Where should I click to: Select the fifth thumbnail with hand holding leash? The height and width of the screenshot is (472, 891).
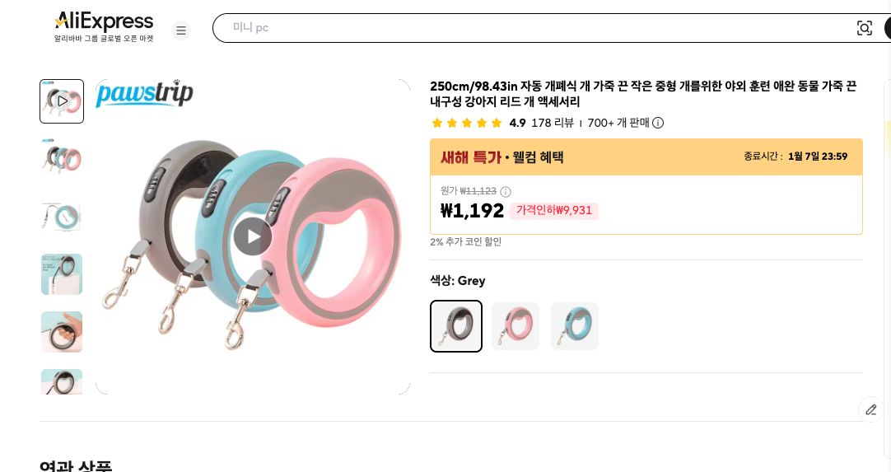point(62,332)
